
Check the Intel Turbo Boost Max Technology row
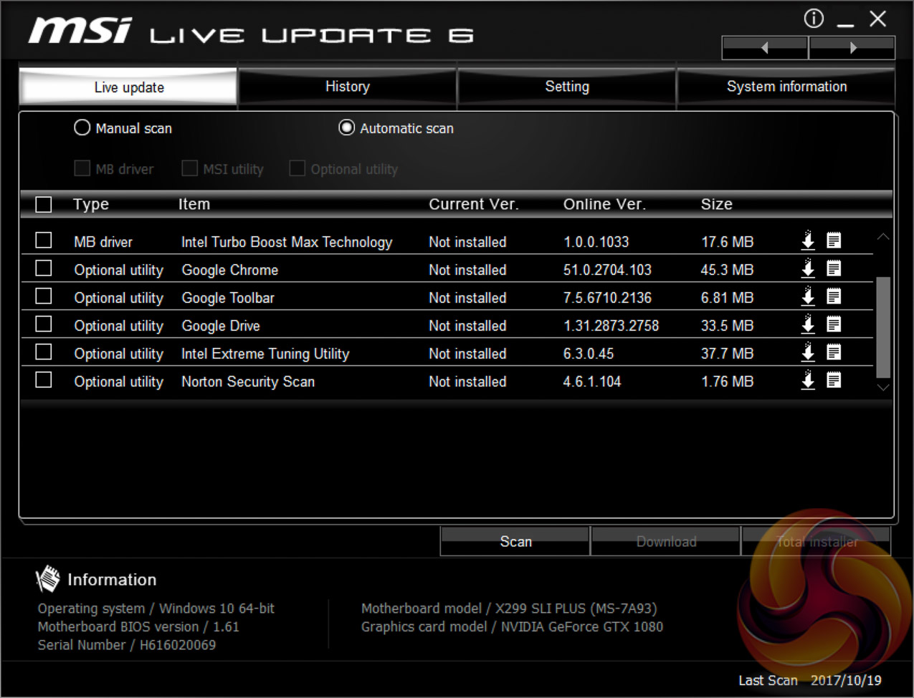44,240
